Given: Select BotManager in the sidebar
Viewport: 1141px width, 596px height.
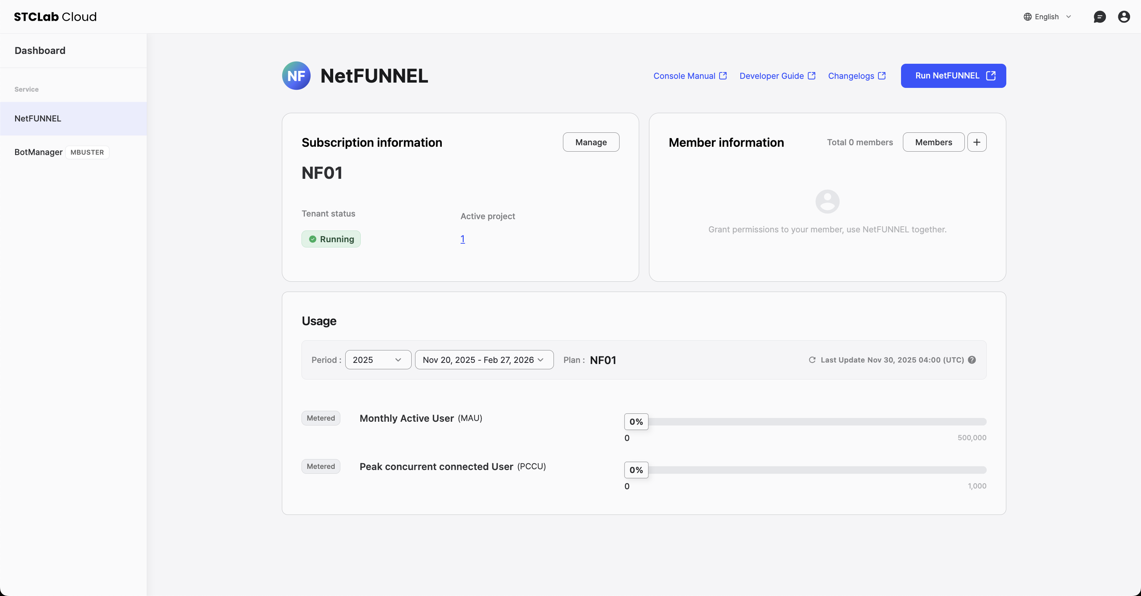Looking at the screenshot, I should click(x=38, y=152).
